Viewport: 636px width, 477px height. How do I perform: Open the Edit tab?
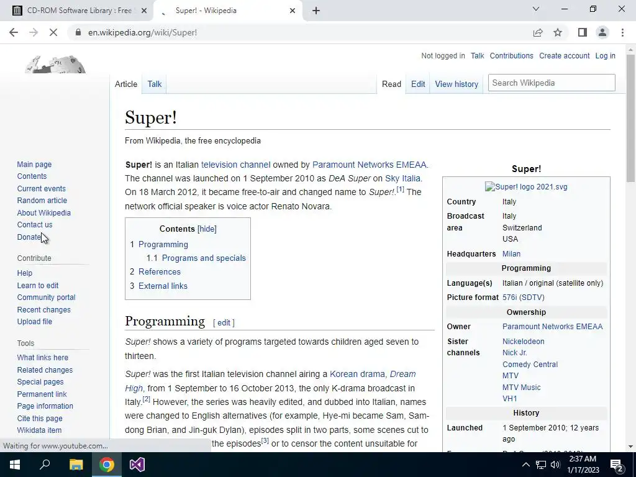(418, 84)
